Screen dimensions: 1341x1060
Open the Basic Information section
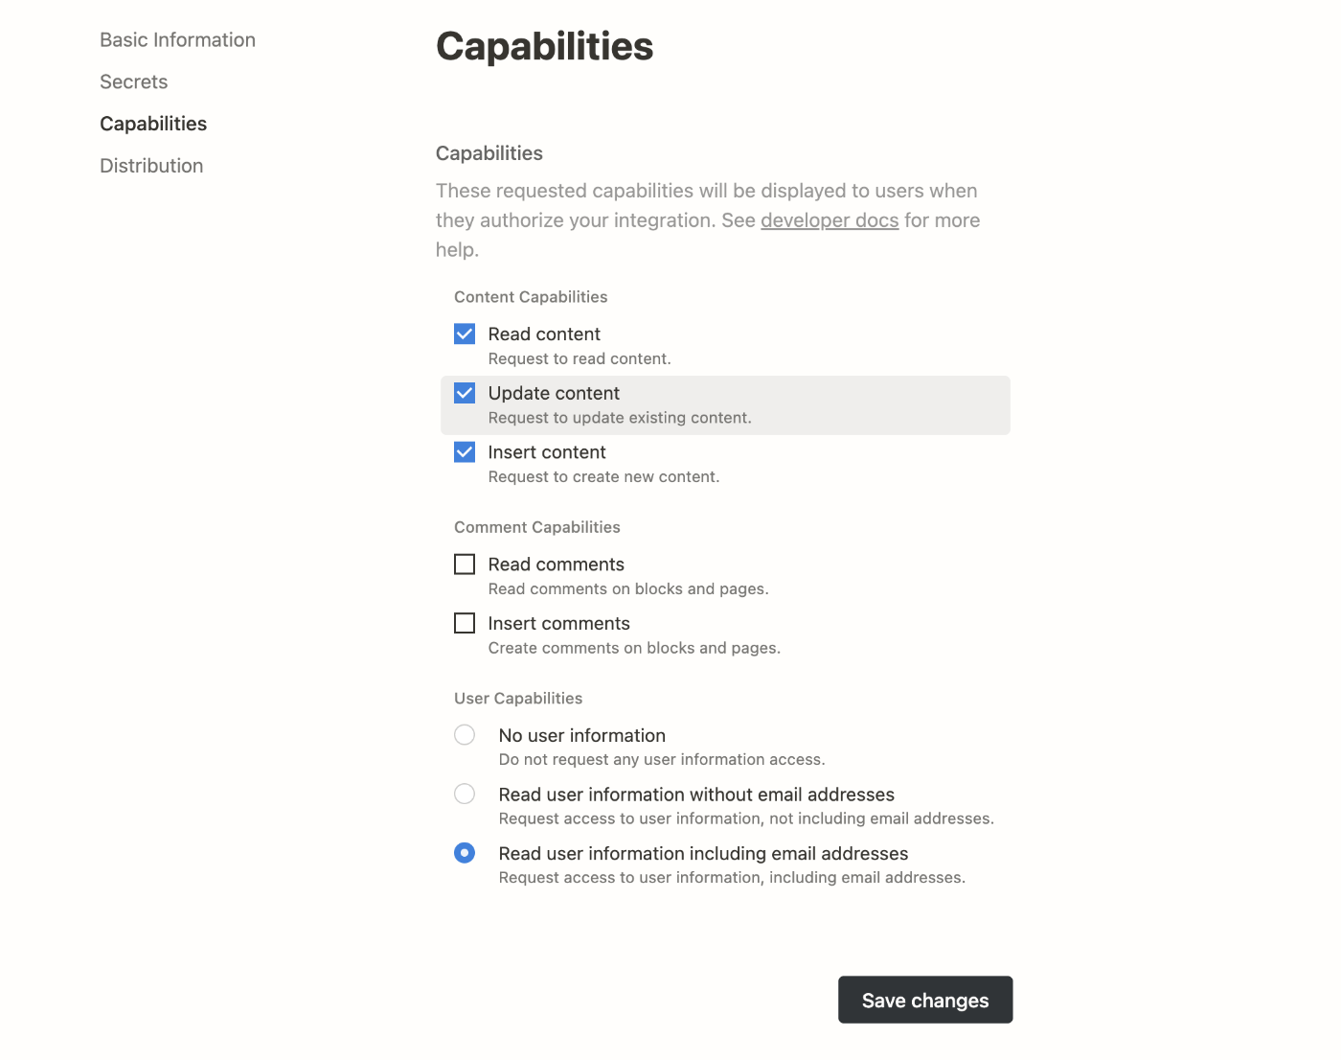click(177, 40)
